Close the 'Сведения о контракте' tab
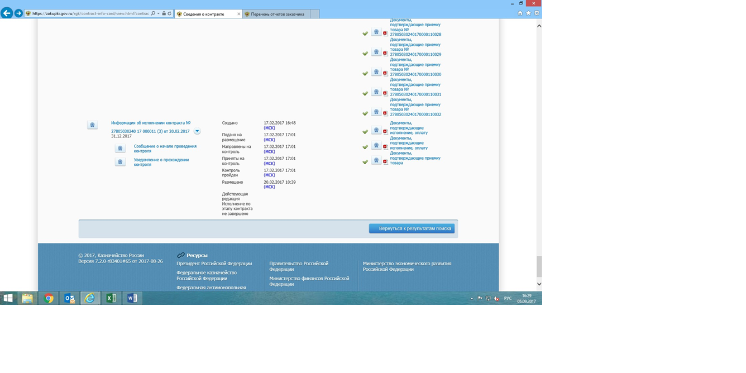The height and width of the screenshot is (373, 746). 238,14
